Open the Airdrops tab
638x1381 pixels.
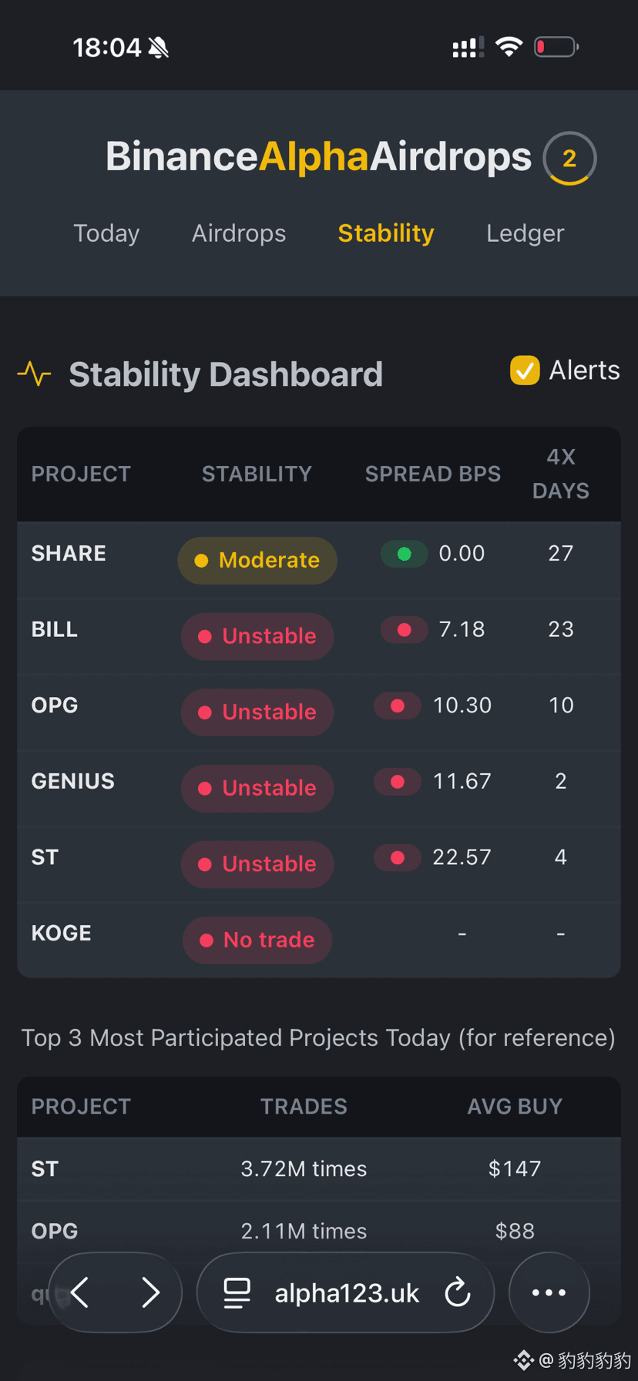[x=239, y=233]
